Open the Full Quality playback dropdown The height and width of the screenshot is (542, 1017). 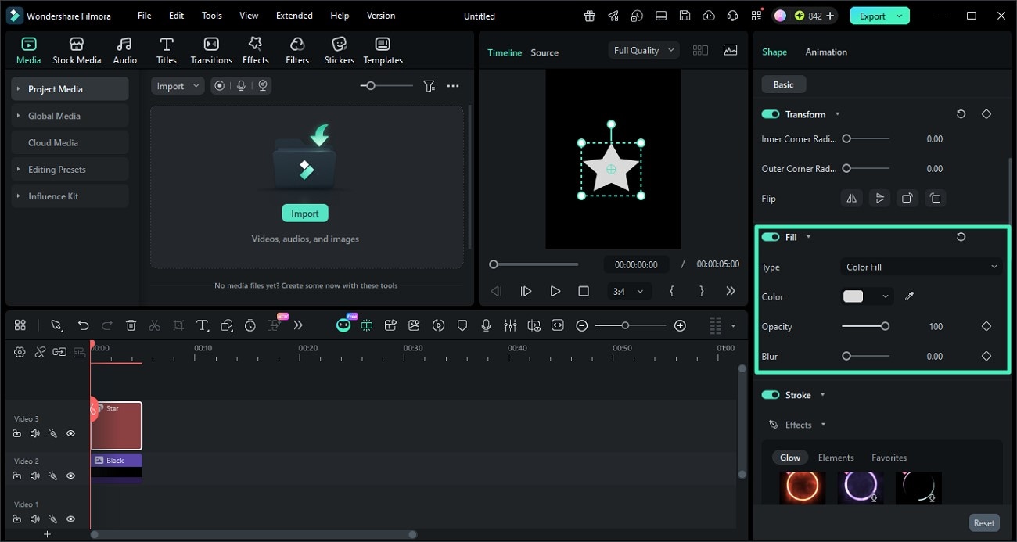click(643, 49)
